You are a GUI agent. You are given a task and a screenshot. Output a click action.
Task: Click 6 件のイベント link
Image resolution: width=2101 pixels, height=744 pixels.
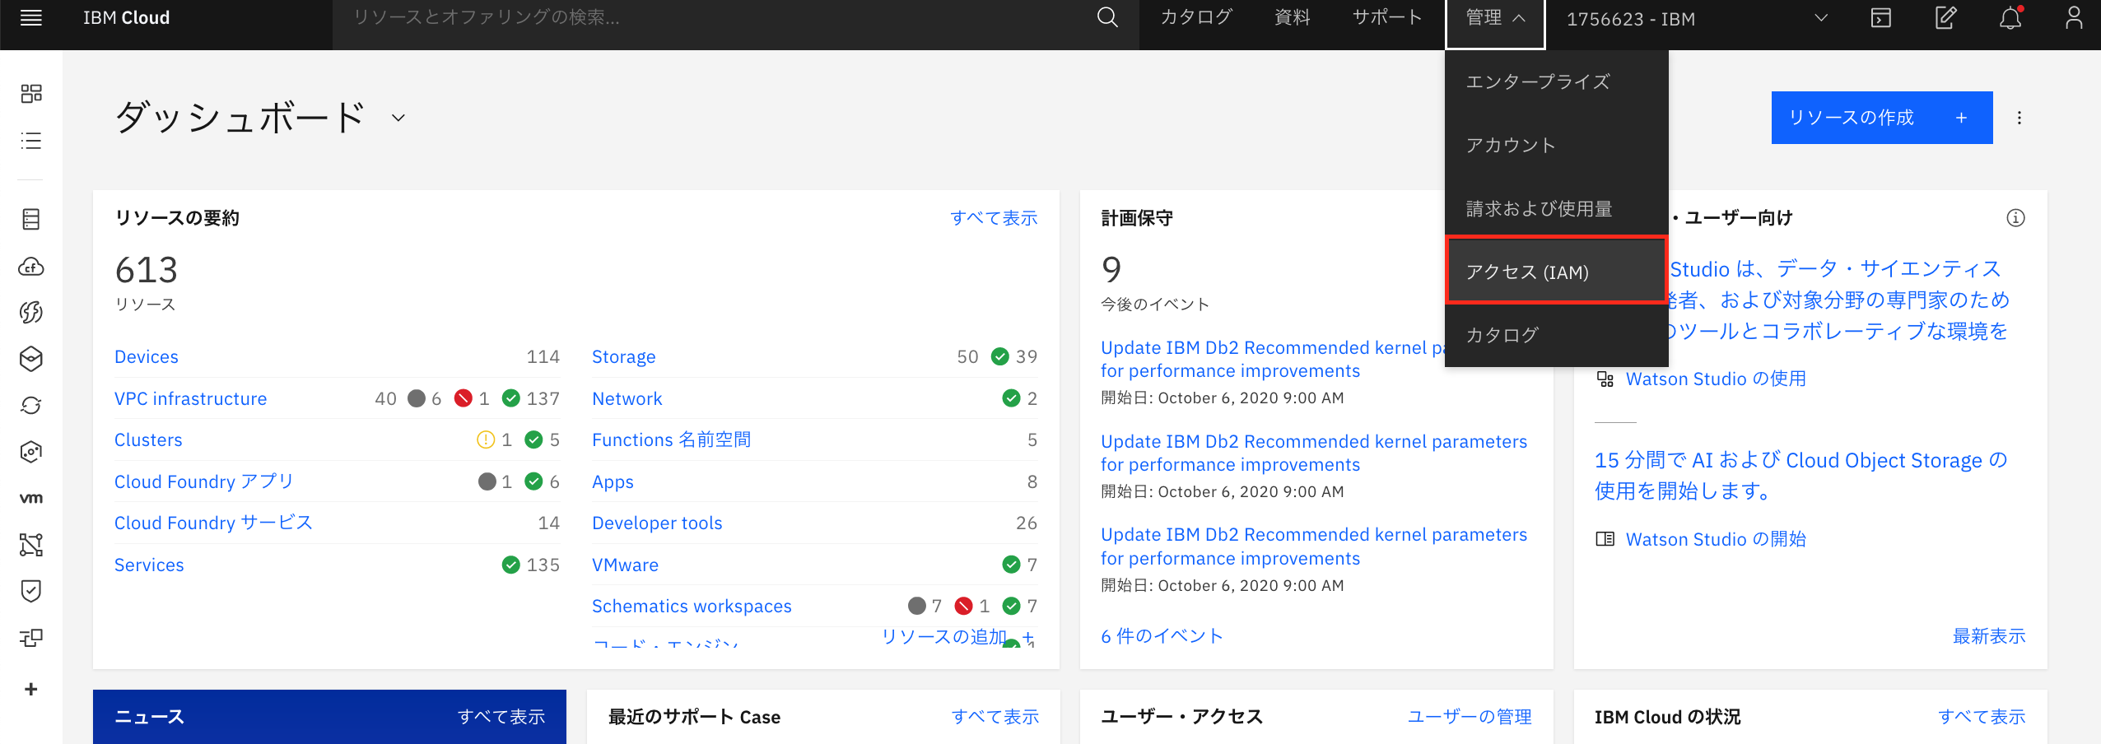[x=1162, y=636]
